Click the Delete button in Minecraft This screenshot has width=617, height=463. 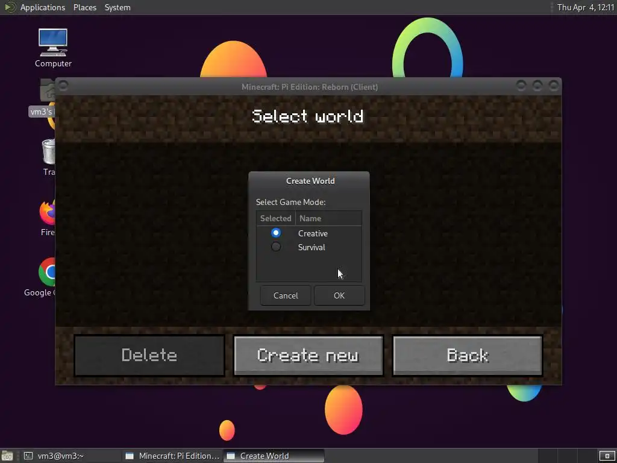[x=149, y=356]
